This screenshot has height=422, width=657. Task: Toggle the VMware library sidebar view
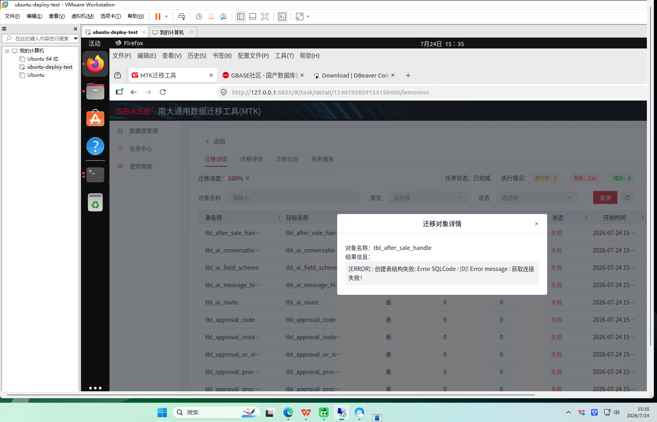click(x=241, y=17)
